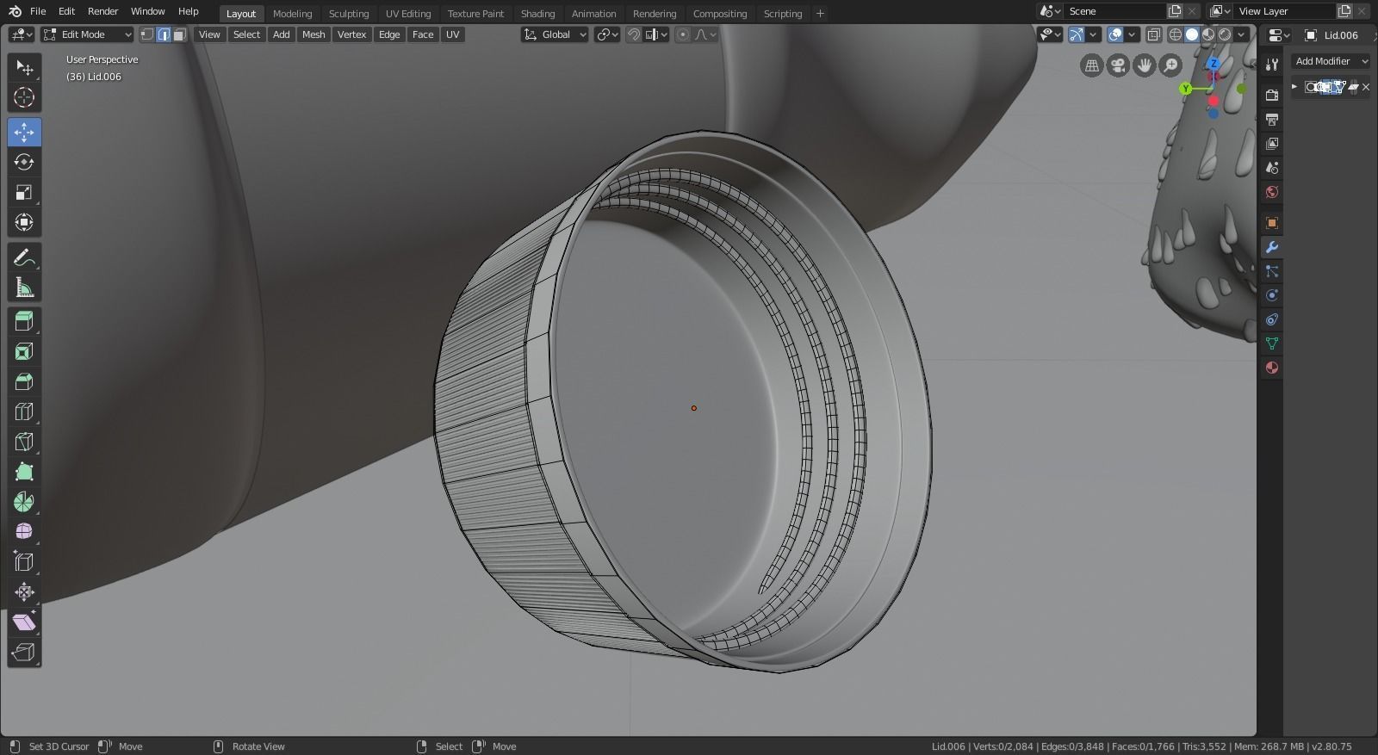
Task: Open the World properties tab
Action: (x=1272, y=191)
